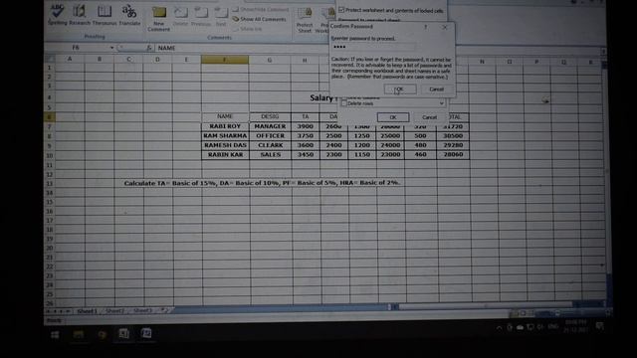Switch to the Sheet3 tab

pos(142,310)
